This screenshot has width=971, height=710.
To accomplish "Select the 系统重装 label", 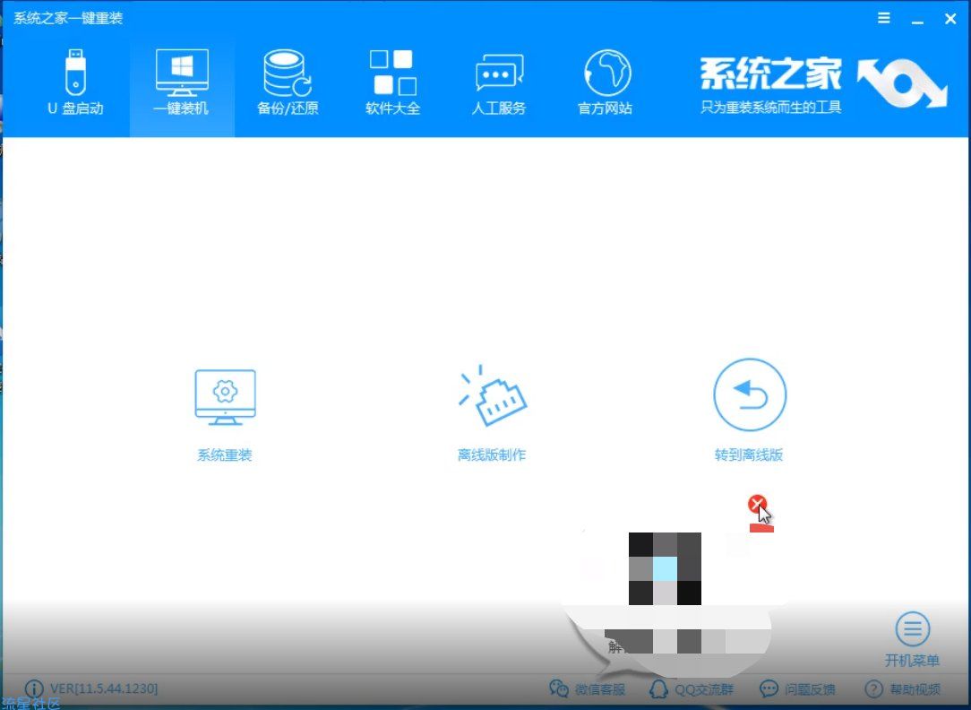I will click(225, 455).
